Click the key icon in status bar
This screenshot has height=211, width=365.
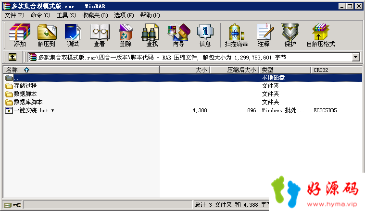[17, 205]
